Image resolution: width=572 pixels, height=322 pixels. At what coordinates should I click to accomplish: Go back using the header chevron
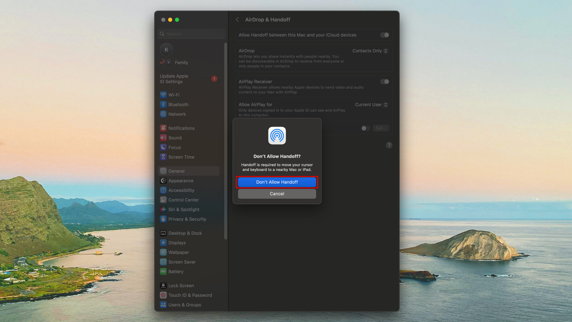coord(237,20)
